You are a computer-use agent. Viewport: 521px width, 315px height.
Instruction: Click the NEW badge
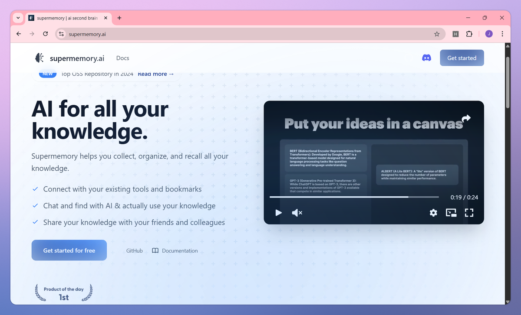click(x=48, y=74)
